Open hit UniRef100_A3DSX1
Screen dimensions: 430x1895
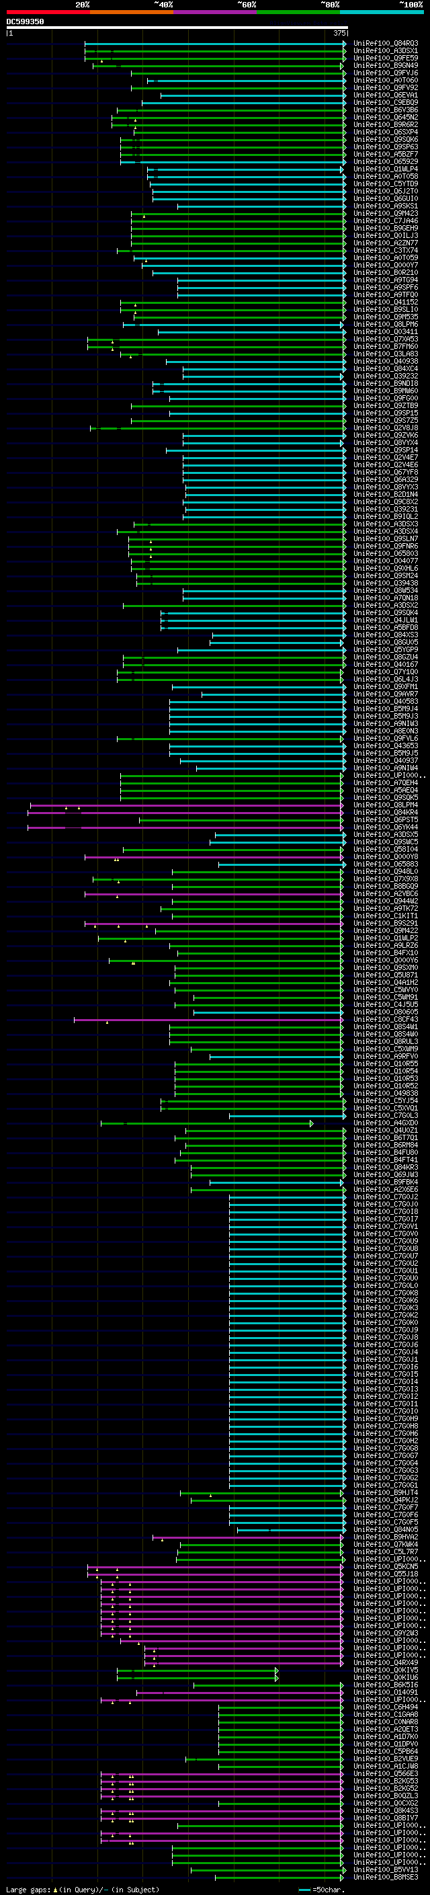(386, 51)
